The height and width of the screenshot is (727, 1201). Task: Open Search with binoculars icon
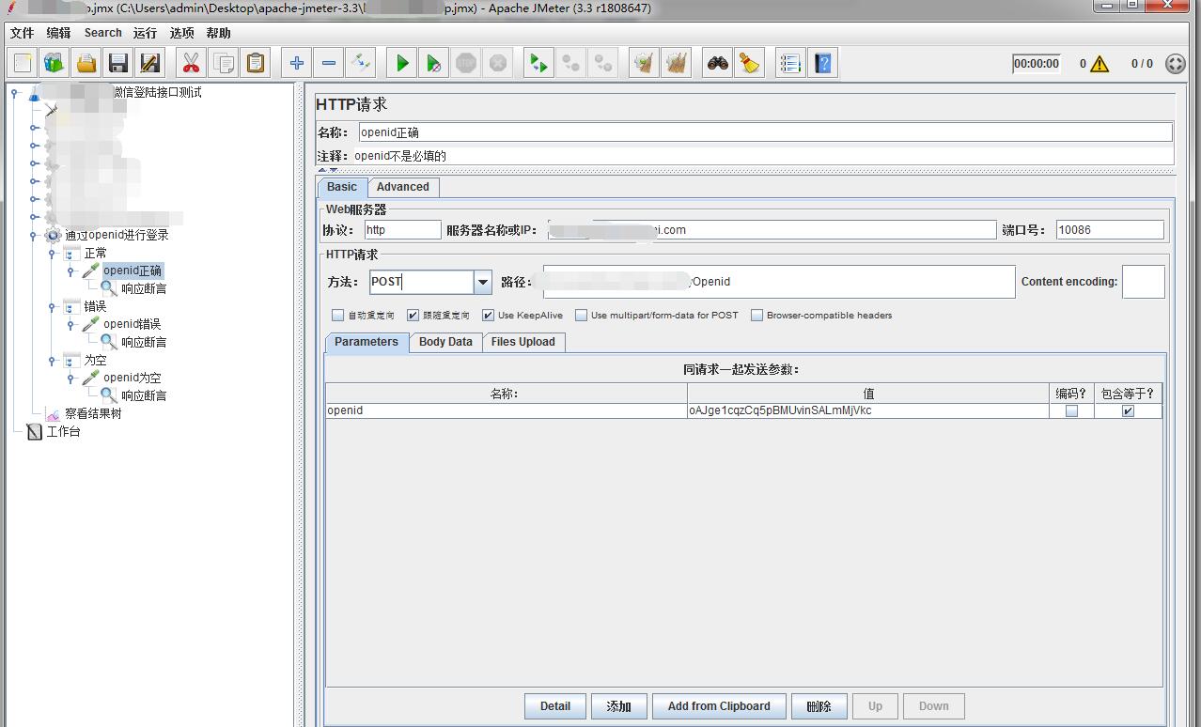718,63
